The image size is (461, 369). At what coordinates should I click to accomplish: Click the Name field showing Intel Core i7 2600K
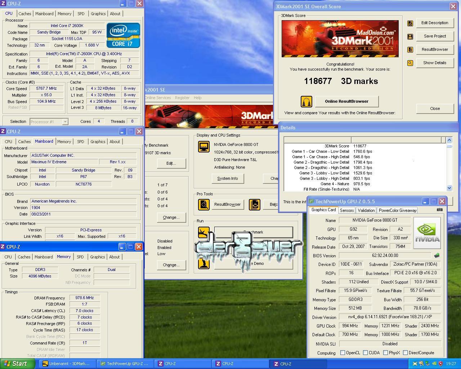pyautogui.click(x=67, y=26)
